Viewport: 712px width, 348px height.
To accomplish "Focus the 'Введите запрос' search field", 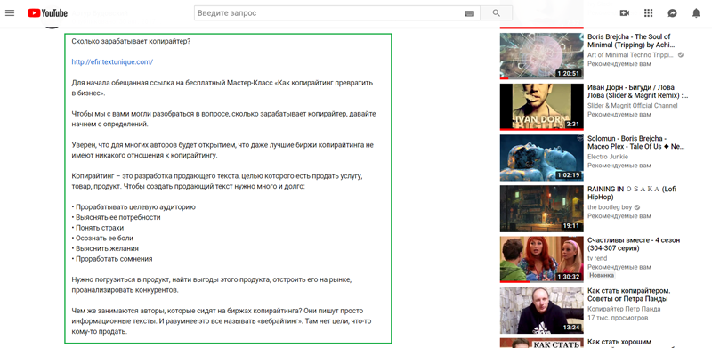I will pyautogui.click(x=328, y=13).
